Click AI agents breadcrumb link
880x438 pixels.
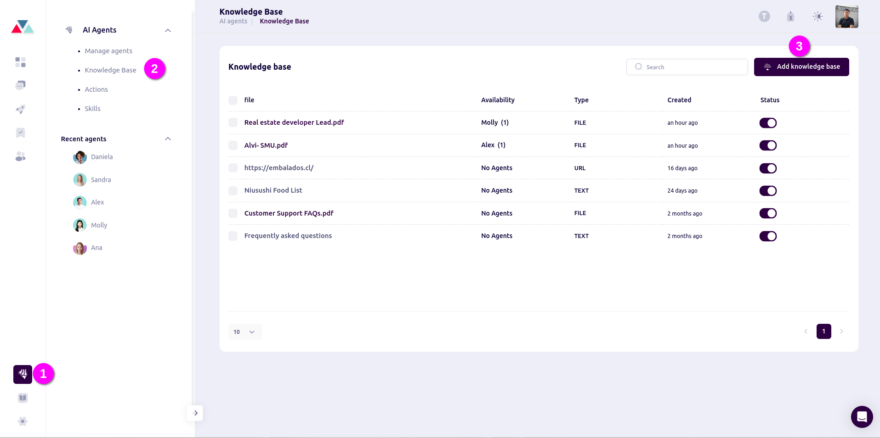(x=233, y=21)
